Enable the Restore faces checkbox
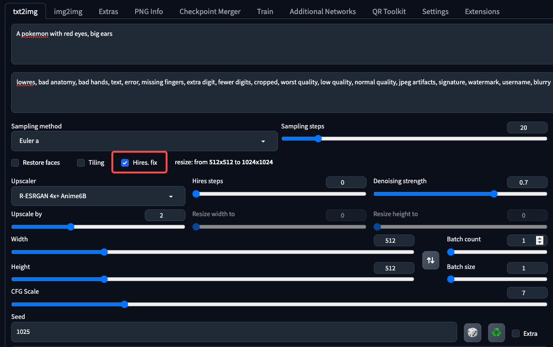The height and width of the screenshot is (347, 553). [x=15, y=163]
